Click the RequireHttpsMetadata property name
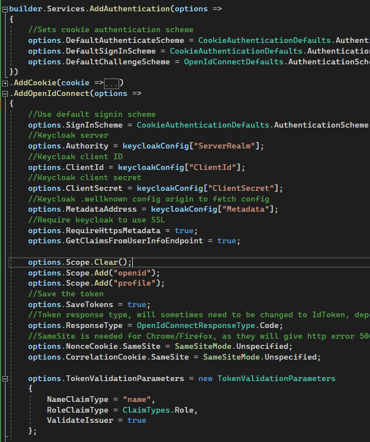 (113, 230)
